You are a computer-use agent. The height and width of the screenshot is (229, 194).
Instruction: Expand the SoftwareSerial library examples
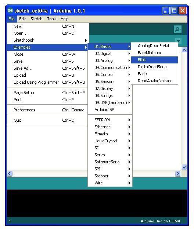[110, 162]
